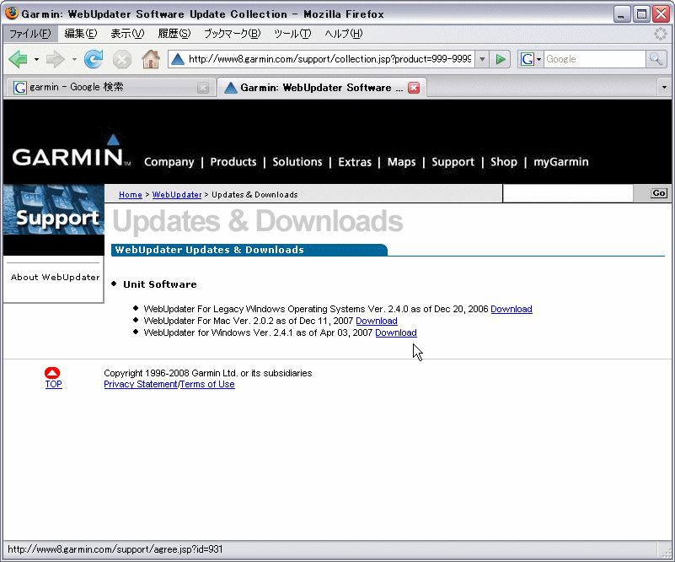Image resolution: width=675 pixels, height=562 pixels.
Task: Open the Support navigation item
Action: [453, 162]
